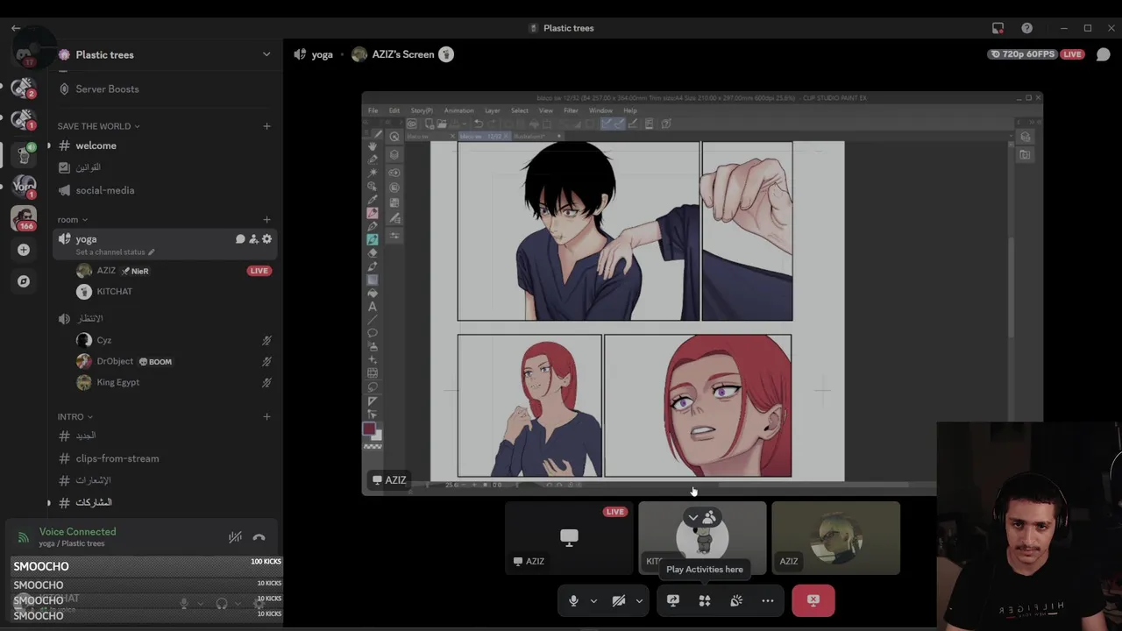Image resolution: width=1122 pixels, height=631 pixels.
Task: Open text chat icon on yoga channel
Action: [240, 239]
